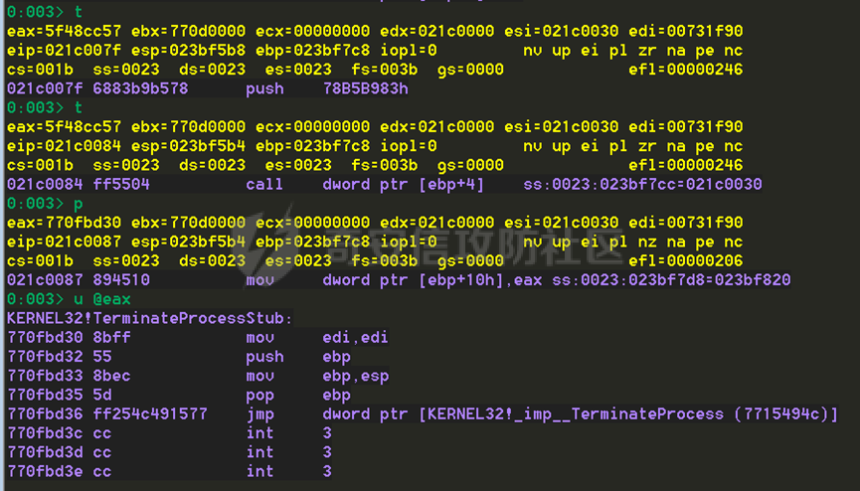Click the 'u @eax' command line

70,299
